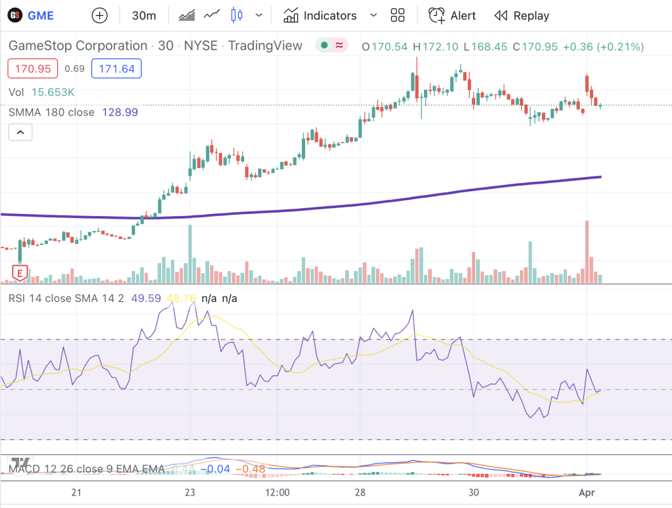Viewport: 672px width, 508px height.
Task: Click the low value L168.45
Action: pyautogui.click(x=486, y=47)
